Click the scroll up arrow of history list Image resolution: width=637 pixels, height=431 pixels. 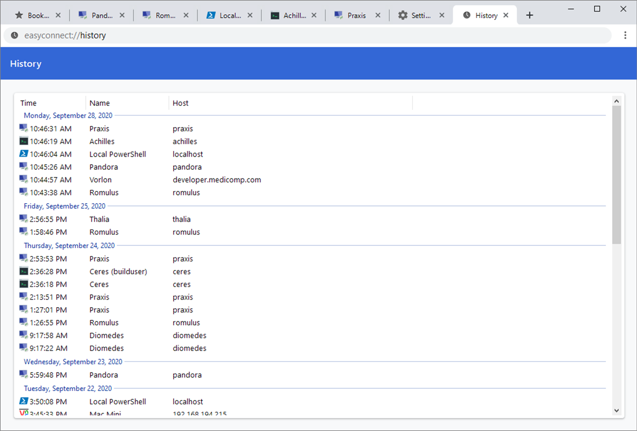pos(617,101)
